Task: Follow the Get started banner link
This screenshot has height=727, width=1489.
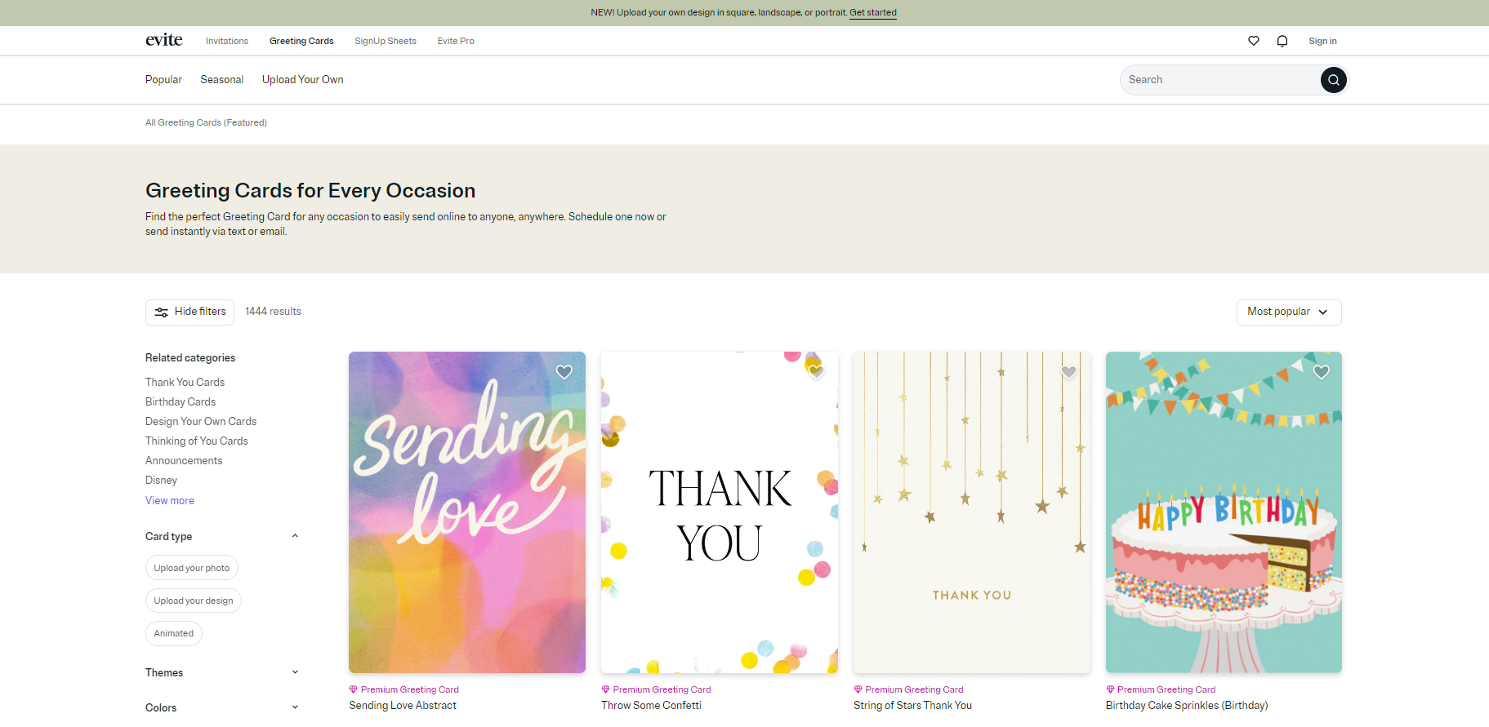Action: (872, 12)
